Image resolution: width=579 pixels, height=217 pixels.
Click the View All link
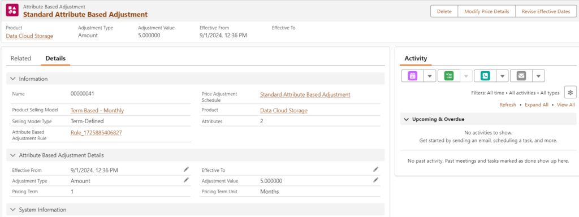point(565,105)
